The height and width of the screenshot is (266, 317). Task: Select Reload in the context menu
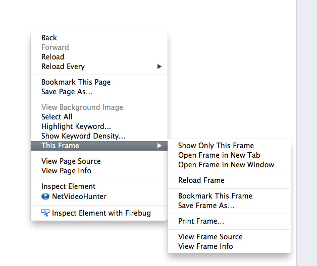coord(52,57)
